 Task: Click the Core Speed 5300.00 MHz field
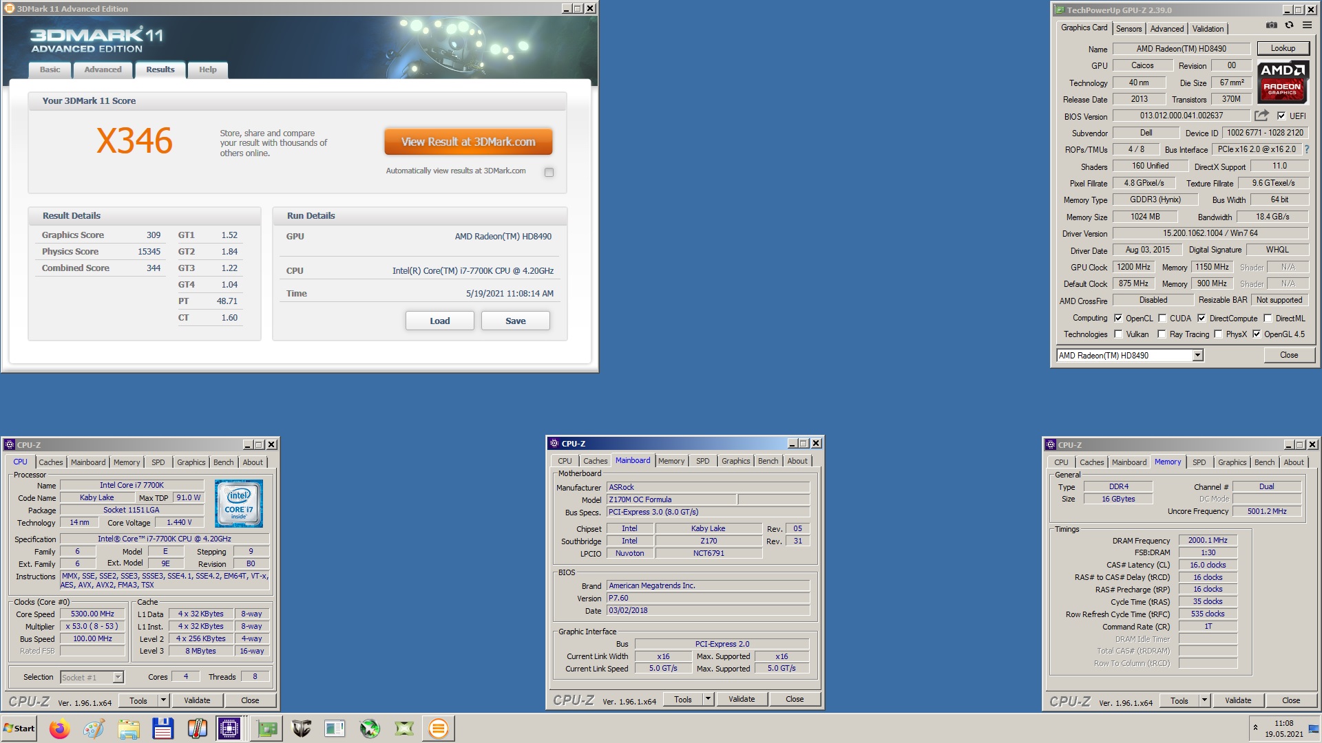[92, 614]
